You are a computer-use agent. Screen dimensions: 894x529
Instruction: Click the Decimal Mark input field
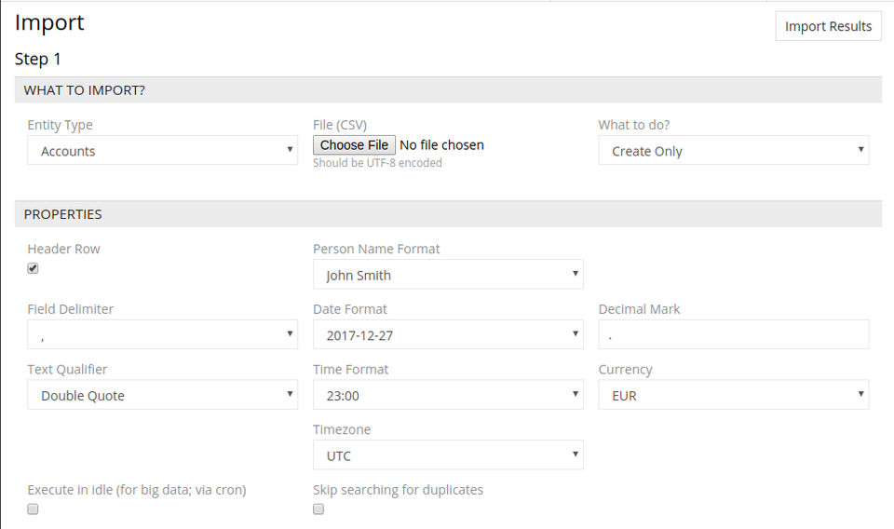pos(733,334)
